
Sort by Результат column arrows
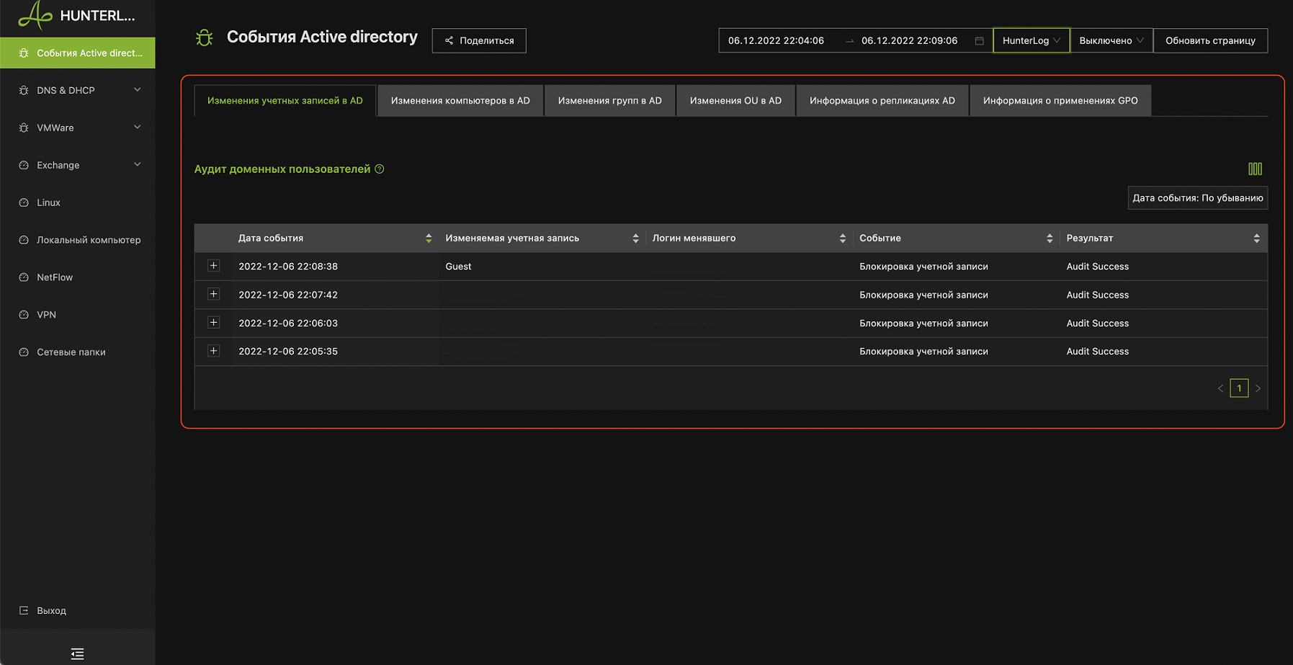(x=1256, y=238)
